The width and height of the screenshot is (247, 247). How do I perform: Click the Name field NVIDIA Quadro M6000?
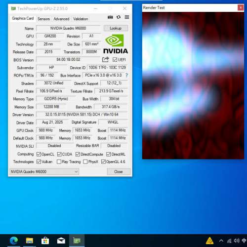tap(68, 28)
